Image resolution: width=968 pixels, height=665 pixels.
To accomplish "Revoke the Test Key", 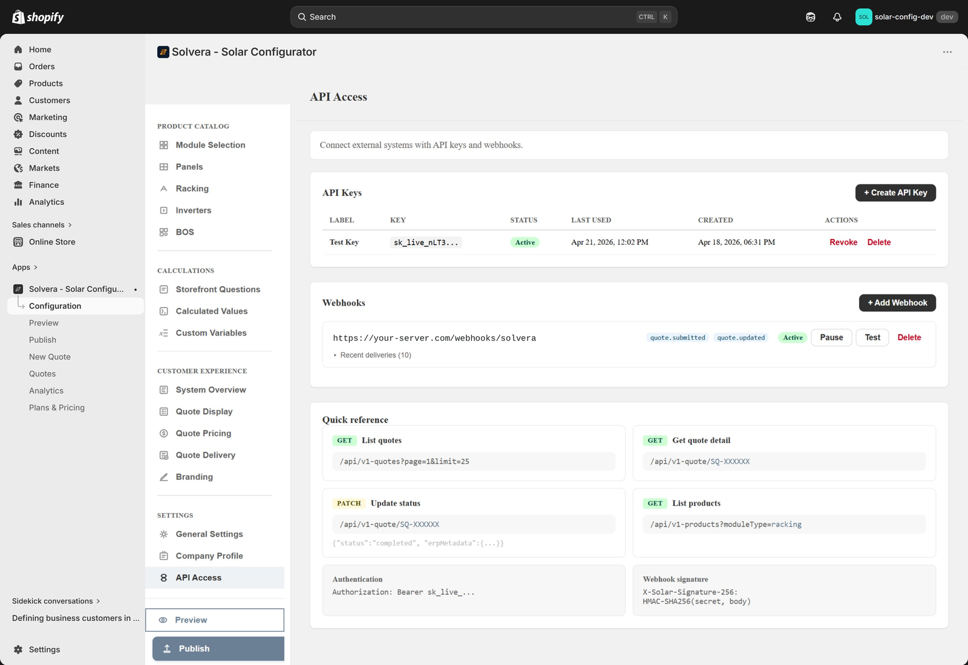I will tap(843, 242).
